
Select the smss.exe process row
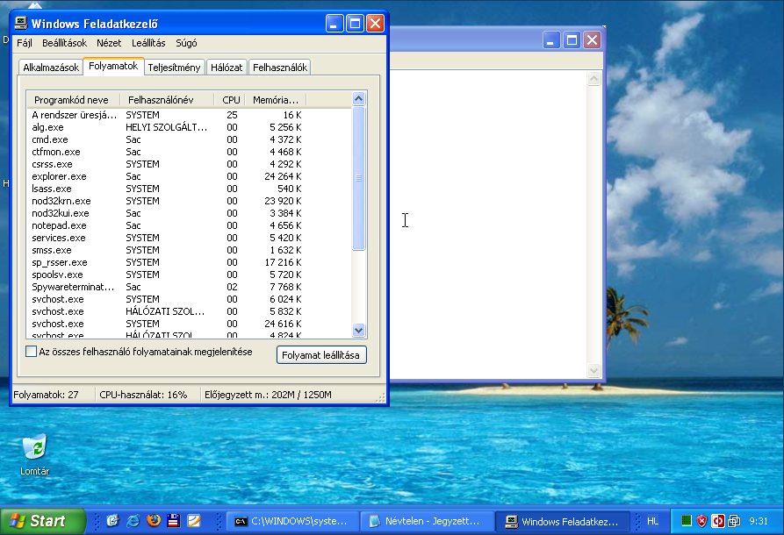click(190, 250)
